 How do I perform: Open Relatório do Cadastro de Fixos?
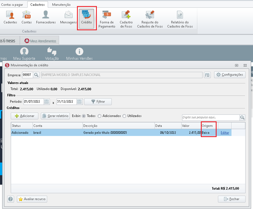pos(180,19)
